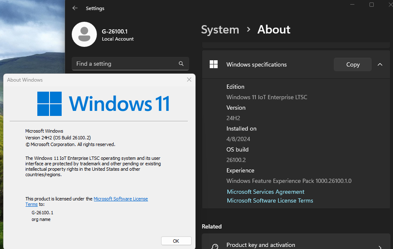Click the Related heading
The height and width of the screenshot is (249, 393).
click(x=211, y=226)
